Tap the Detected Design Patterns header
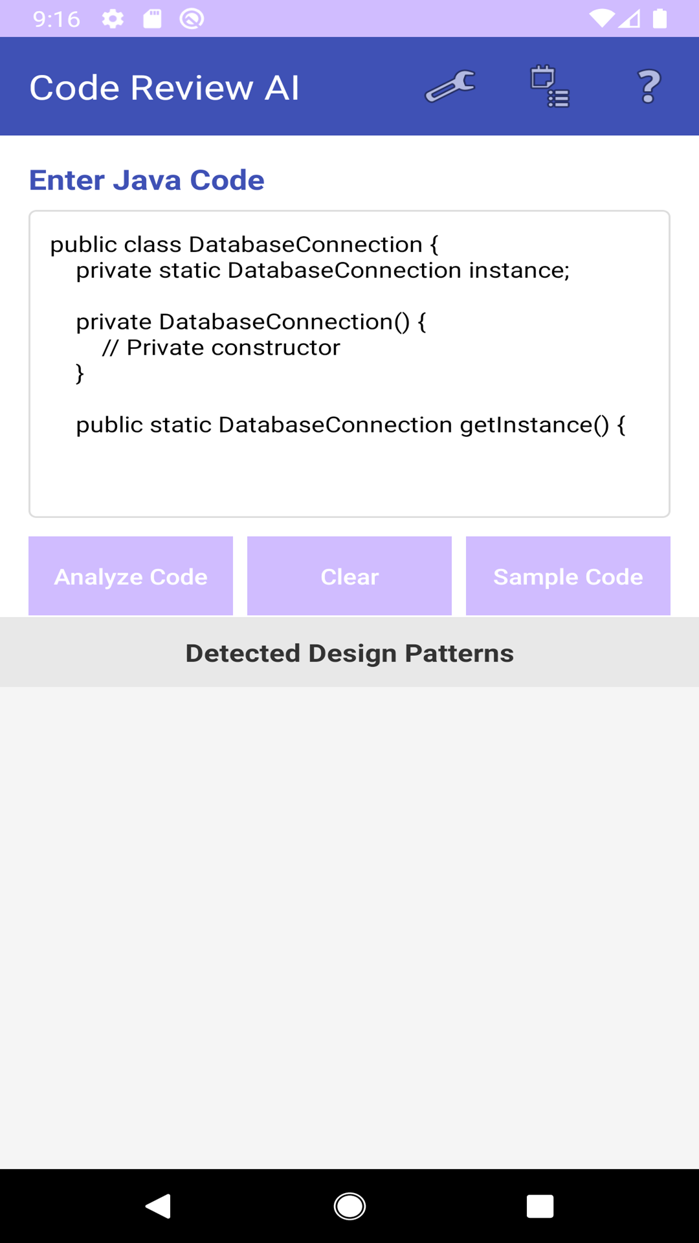The width and height of the screenshot is (699, 1243). pyautogui.click(x=349, y=653)
